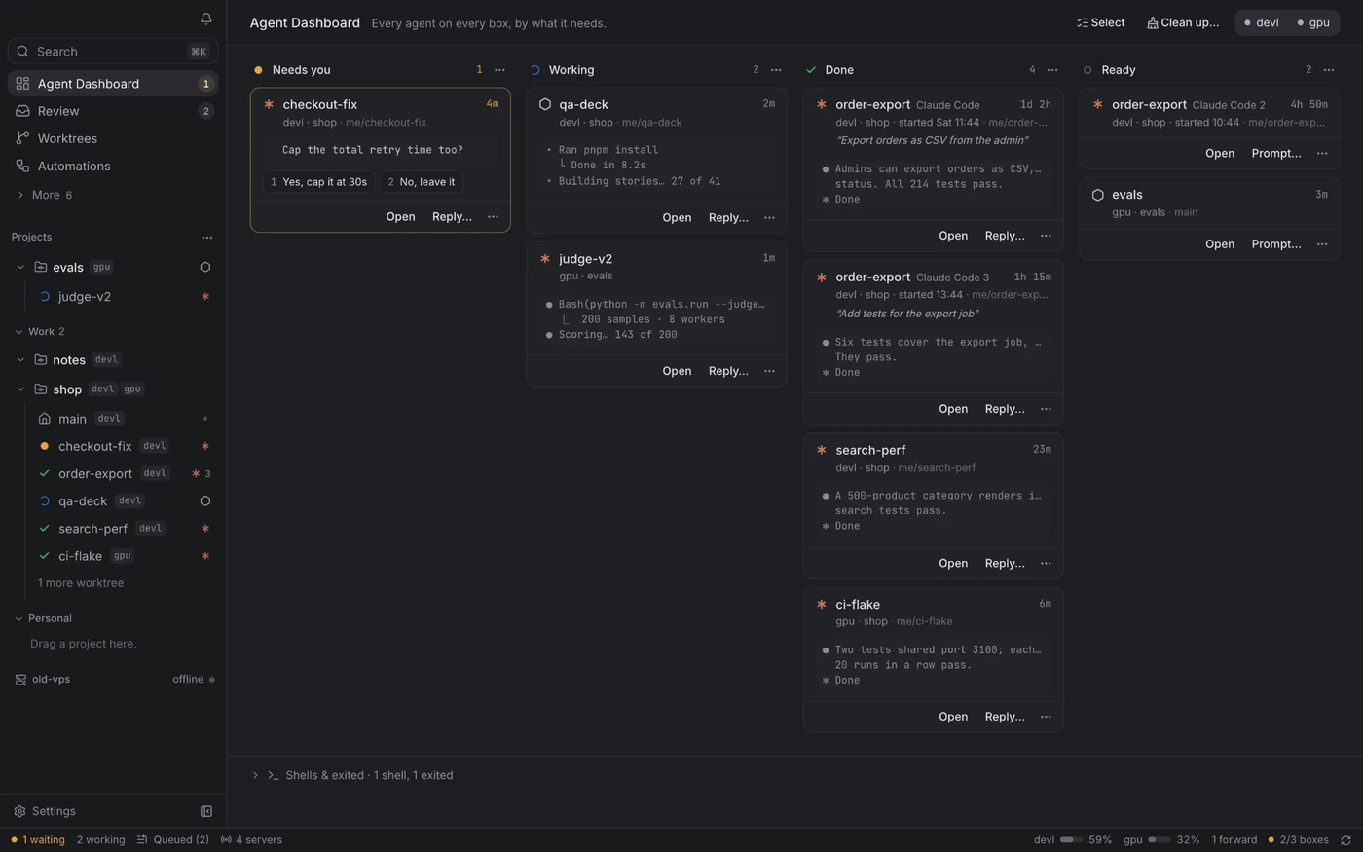Expand the More section in sidebar

45,195
